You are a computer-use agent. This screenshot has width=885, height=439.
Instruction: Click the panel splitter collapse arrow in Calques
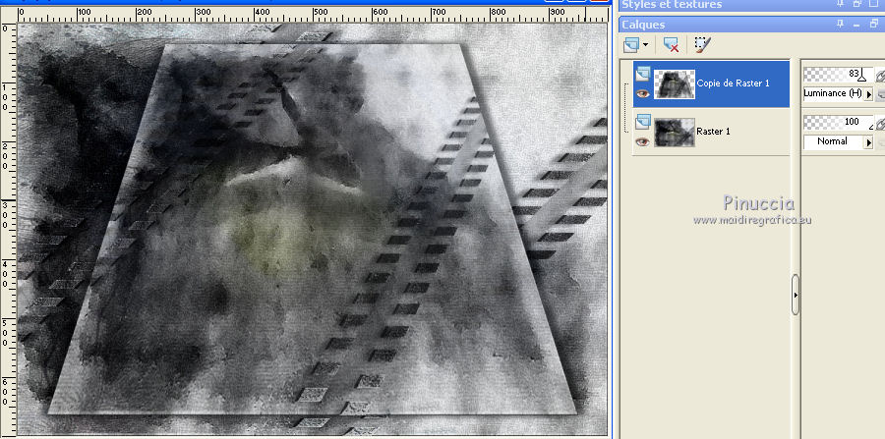(x=796, y=295)
